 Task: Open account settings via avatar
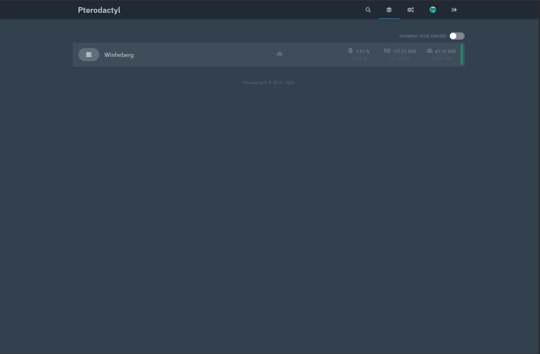(x=433, y=10)
